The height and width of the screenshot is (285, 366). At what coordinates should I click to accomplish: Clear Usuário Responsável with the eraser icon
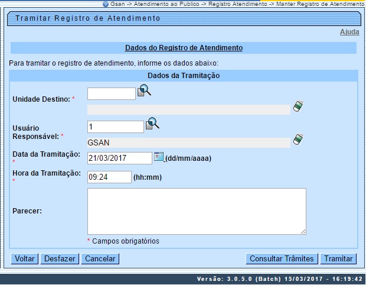click(299, 140)
